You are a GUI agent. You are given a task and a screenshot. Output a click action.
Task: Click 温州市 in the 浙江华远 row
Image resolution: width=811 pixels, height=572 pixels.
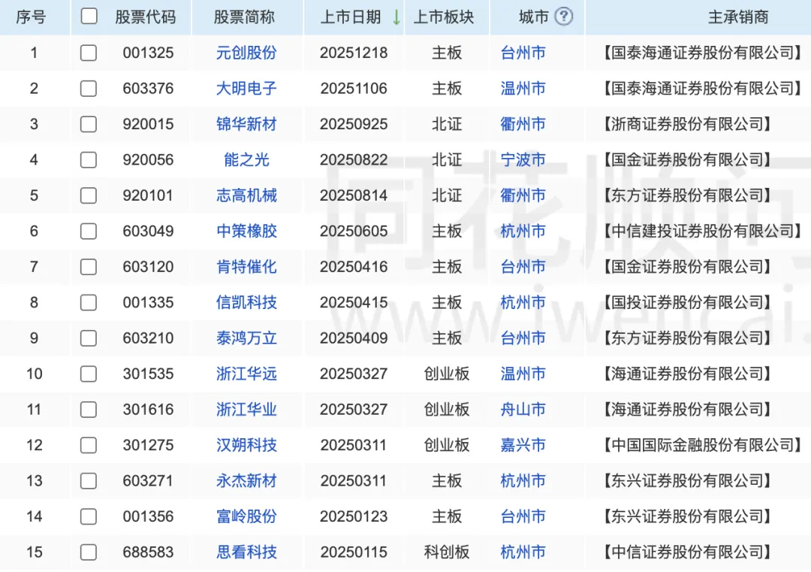pyautogui.click(x=523, y=374)
